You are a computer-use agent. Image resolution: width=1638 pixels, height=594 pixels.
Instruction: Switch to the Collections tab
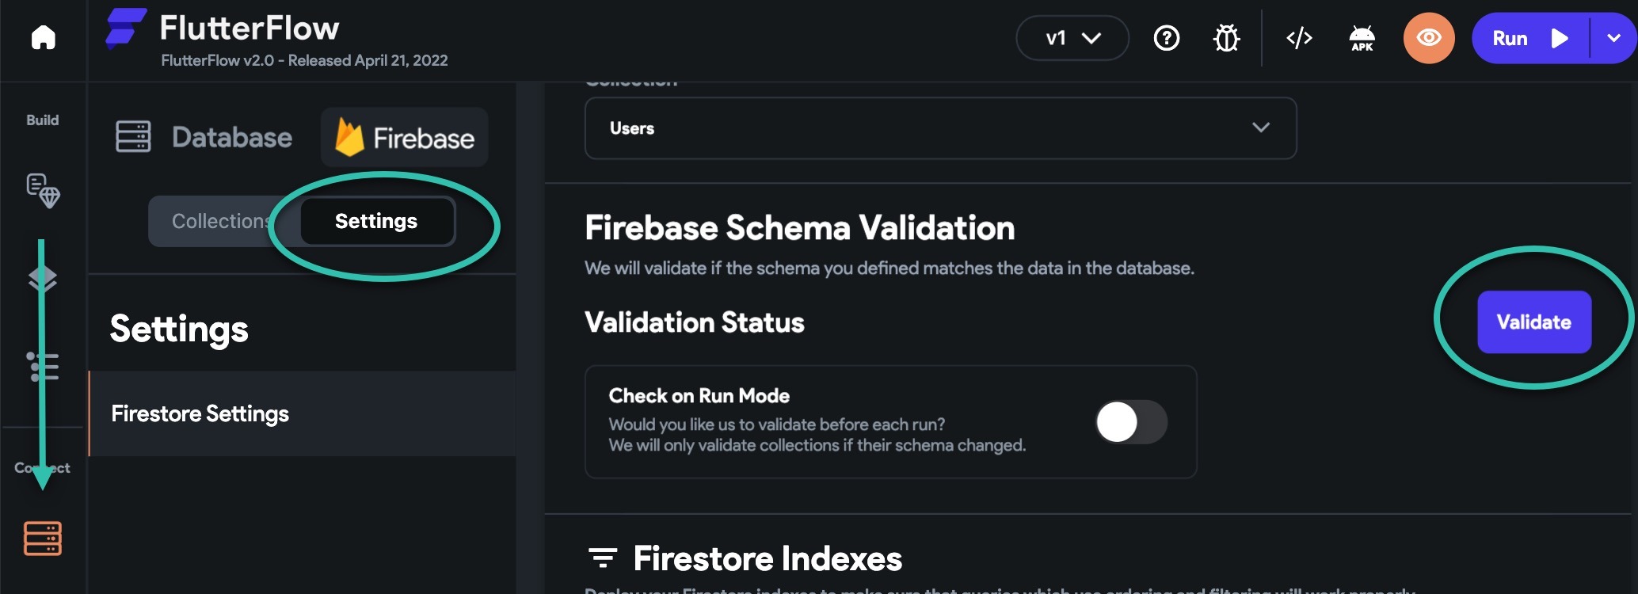[222, 221]
